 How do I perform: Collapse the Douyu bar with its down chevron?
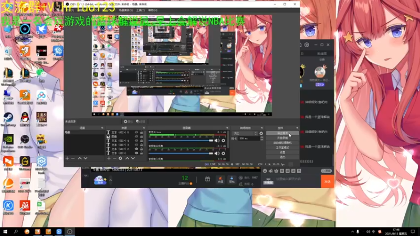pos(86,176)
